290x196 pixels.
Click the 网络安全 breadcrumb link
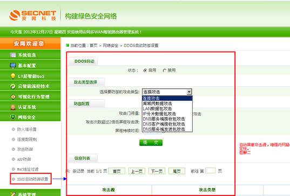(110, 45)
